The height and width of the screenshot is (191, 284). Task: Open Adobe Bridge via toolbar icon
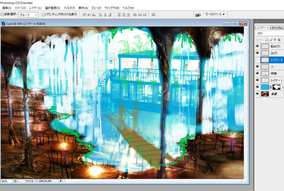198,15
